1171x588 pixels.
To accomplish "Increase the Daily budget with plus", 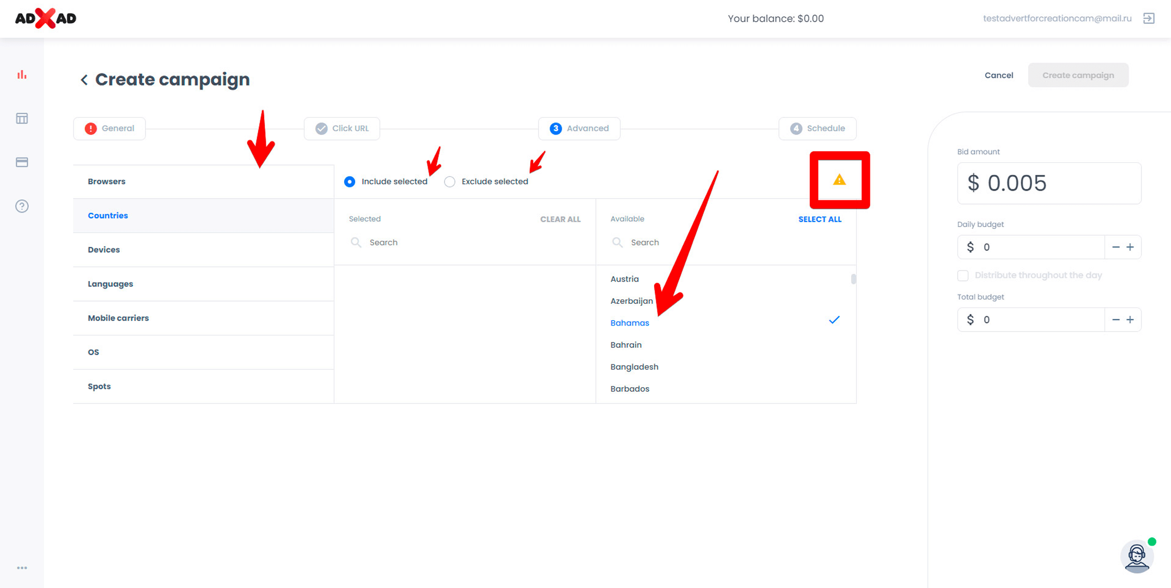I will point(1131,247).
